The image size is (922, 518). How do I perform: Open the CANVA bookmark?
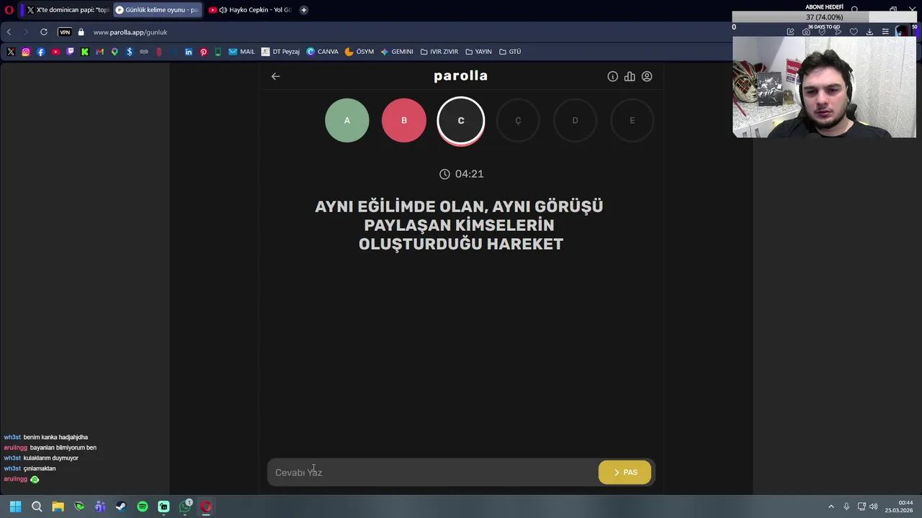[322, 52]
